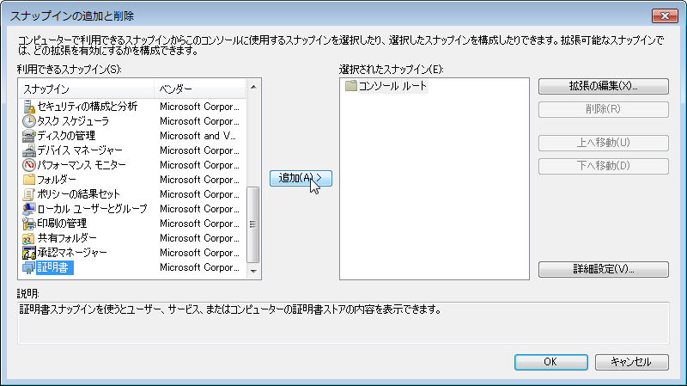687x386 pixels.
Task: Choose the デバイス マネージャー icon
Action: [28, 150]
